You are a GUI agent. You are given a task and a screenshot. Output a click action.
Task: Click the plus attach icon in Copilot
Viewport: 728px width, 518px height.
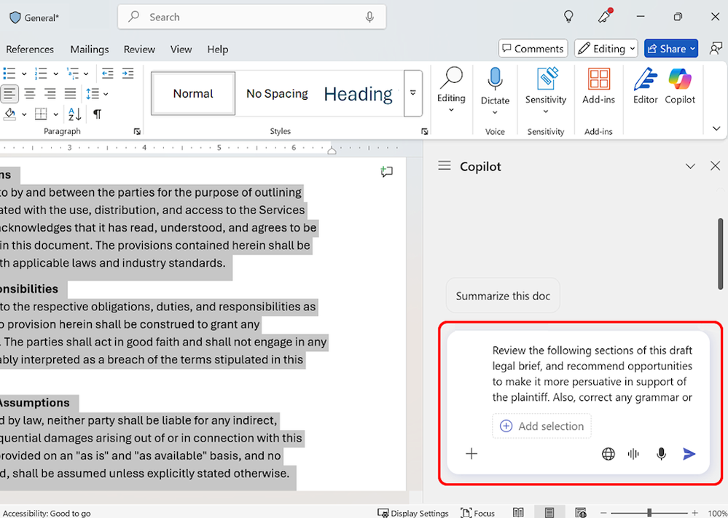[x=471, y=453]
